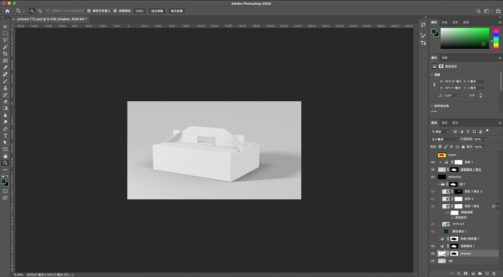Screen dimensions: 503x277
Task: Select the Eraser tool
Action: coord(5,101)
